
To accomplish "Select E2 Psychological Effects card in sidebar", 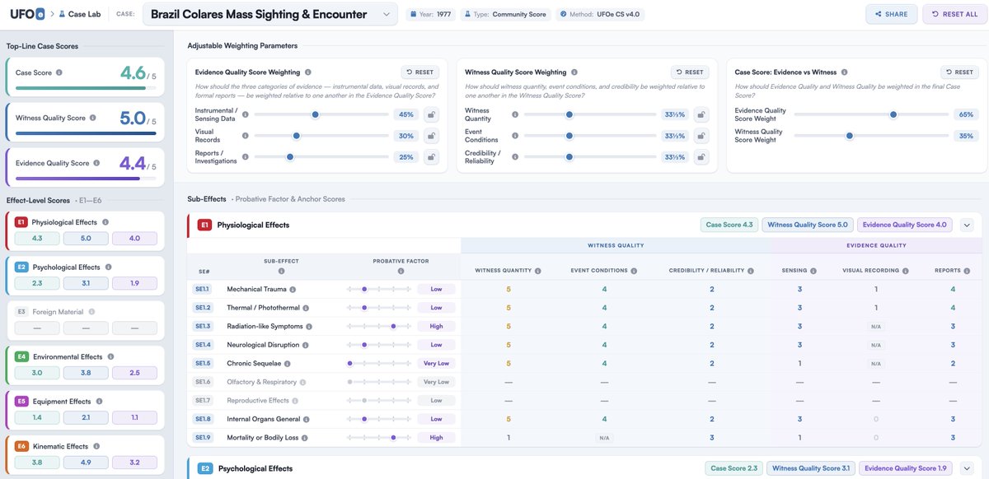I will click(86, 275).
